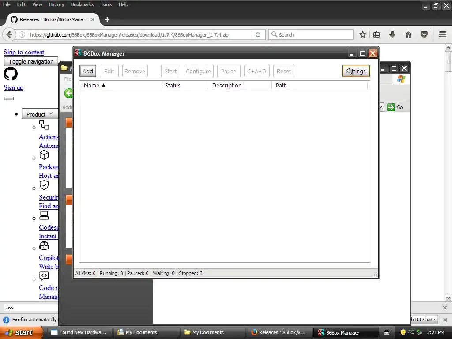Click the GitHub Octocat logo on page
The height and width of the screenshot is (339, 452).
click(x=11, y=74)
